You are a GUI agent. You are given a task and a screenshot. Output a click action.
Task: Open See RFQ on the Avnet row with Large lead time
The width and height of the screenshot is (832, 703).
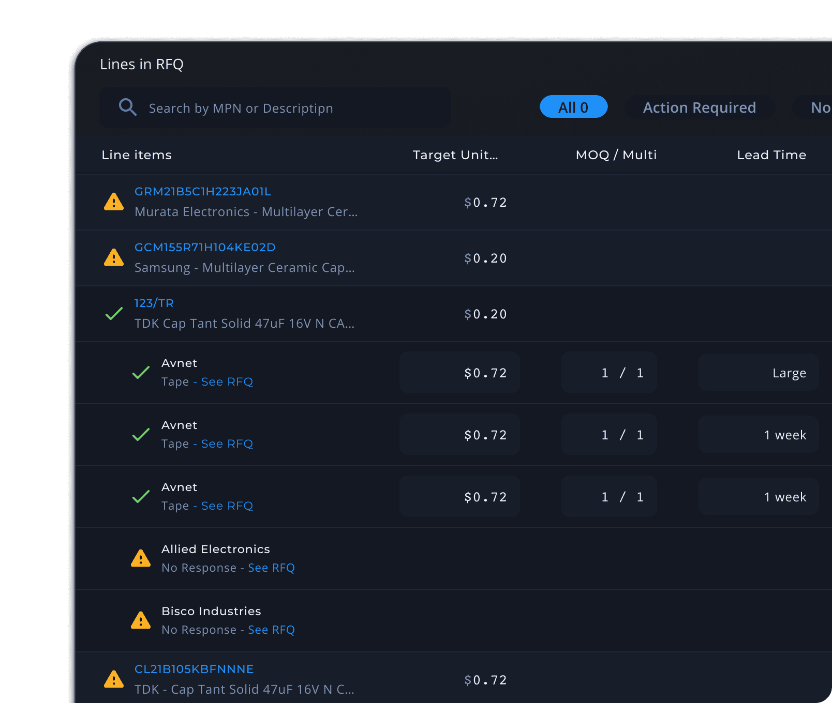pos(227,381)
